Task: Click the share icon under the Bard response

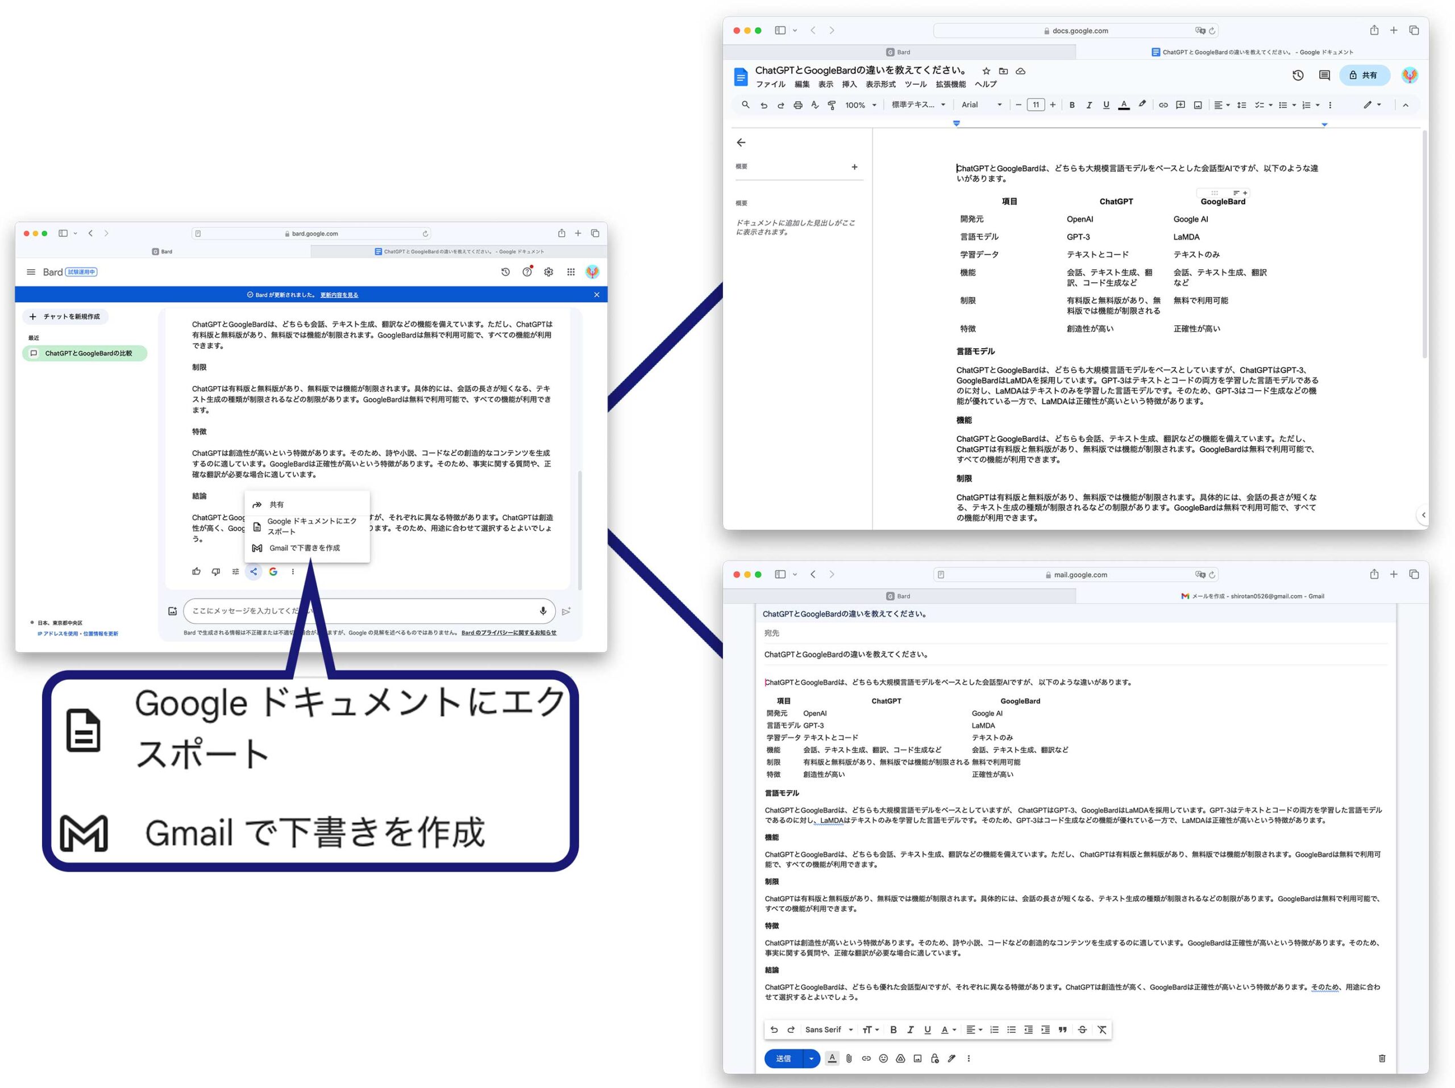Action: click(253, 572)
